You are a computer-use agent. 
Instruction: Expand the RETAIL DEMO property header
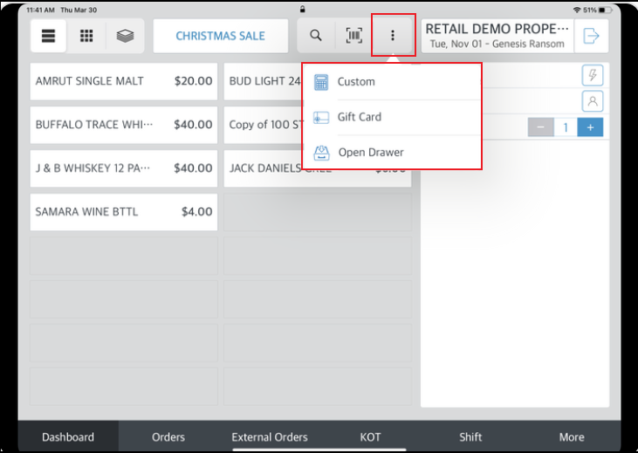click(x=497, y=36)
